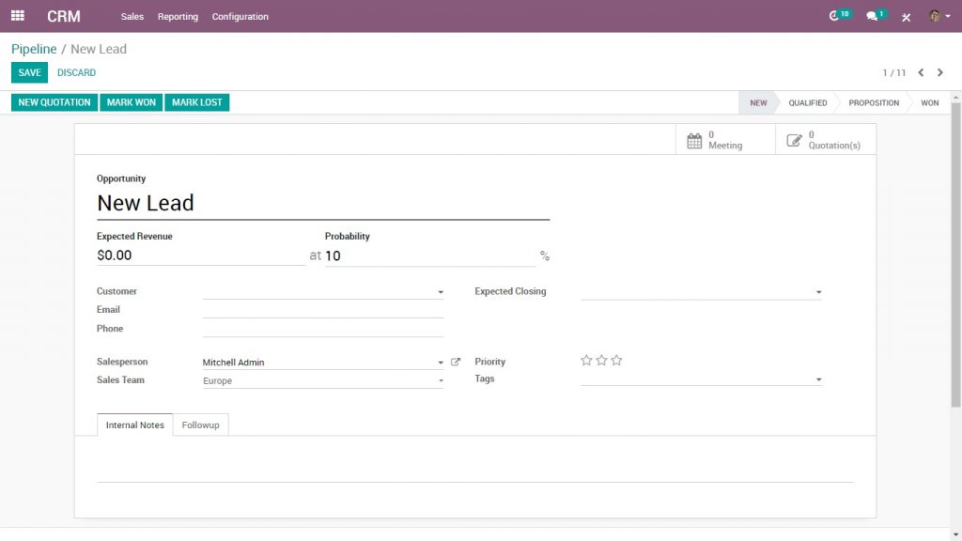Click the MARK WON button
Image resolution: width=962 pixels, height=541 pixels.
131,102
